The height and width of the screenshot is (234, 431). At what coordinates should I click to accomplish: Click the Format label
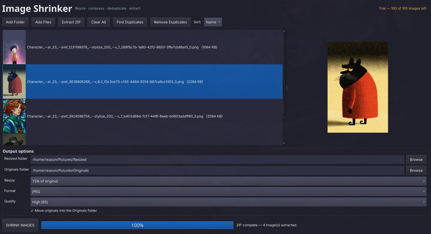point(10,191)
